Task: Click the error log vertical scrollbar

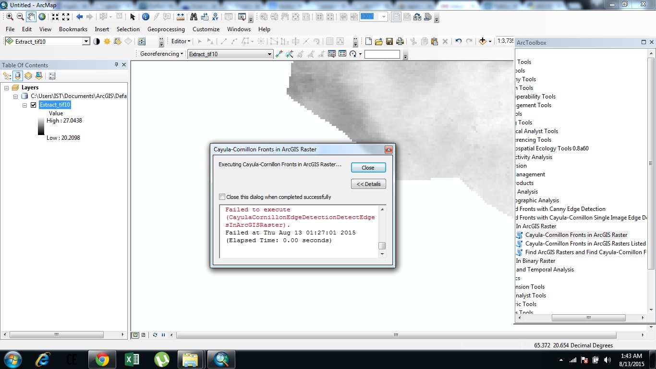Action: coord(382,232)
